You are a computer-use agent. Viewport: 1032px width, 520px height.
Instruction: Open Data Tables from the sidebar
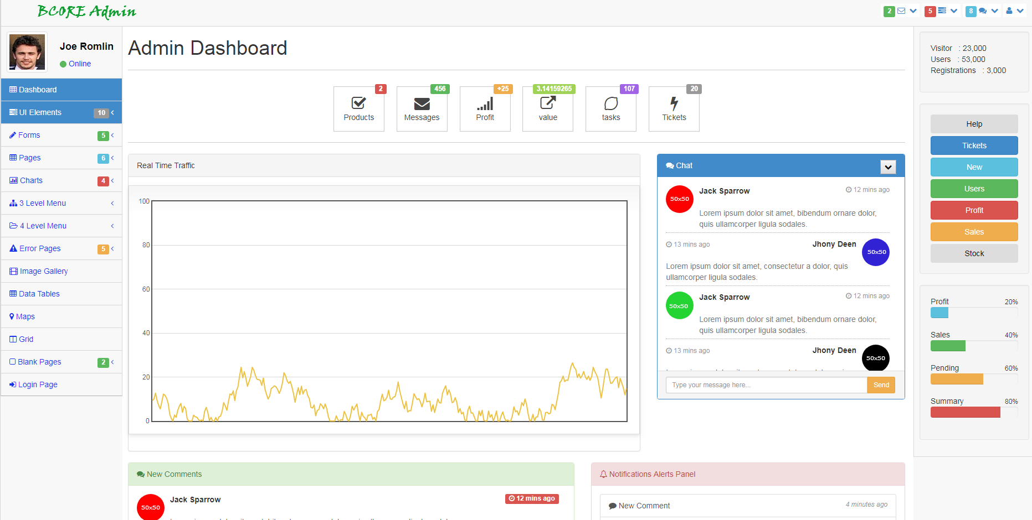pos(39,294)
